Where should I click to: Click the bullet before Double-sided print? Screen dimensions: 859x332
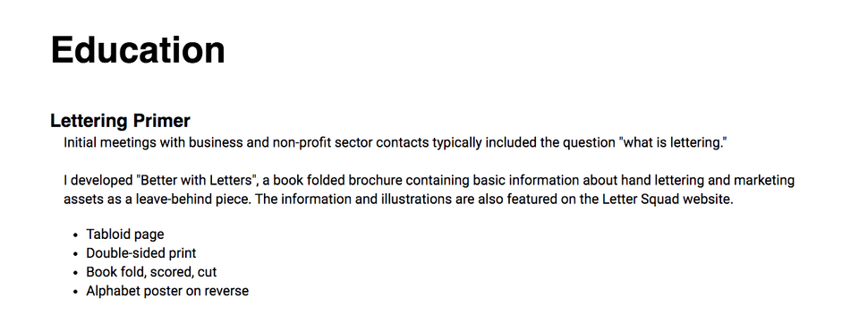tap(75, 254)
